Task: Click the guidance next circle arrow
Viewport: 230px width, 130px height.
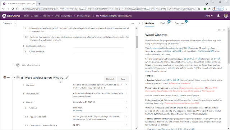Action: [224, 30]
